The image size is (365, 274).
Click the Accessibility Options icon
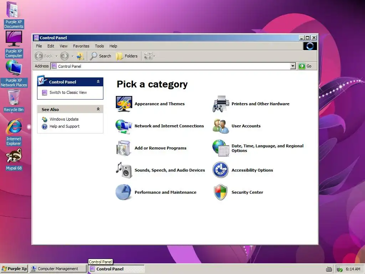point(220,170)
